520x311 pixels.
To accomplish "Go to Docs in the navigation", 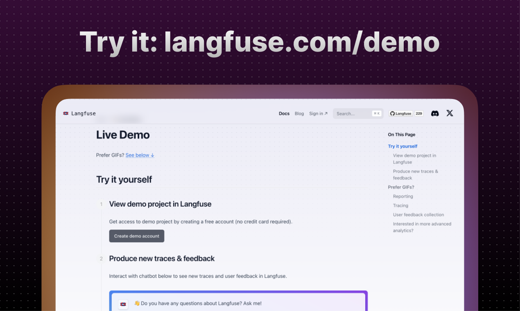I will pos(284,114).
